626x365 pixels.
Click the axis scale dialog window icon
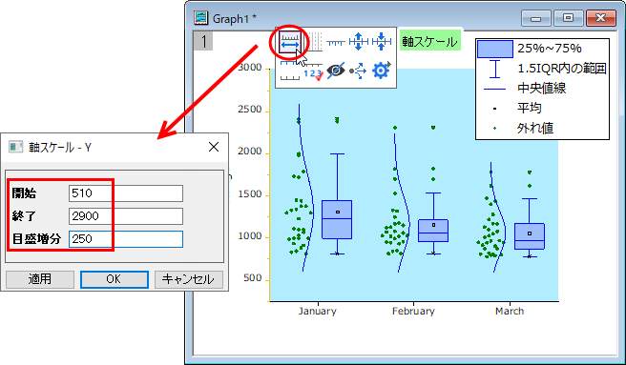[x=15, y=147]
